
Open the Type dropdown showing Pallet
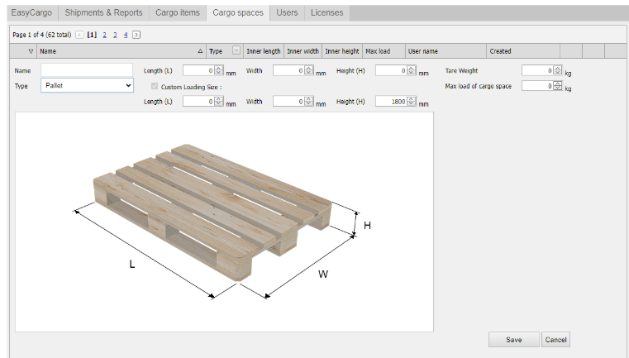[87, 85]
